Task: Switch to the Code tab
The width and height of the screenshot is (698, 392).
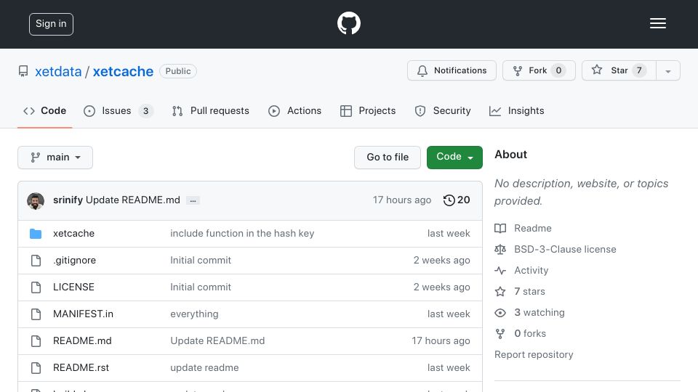Action: pyautogui.click(x=44, y=110)
